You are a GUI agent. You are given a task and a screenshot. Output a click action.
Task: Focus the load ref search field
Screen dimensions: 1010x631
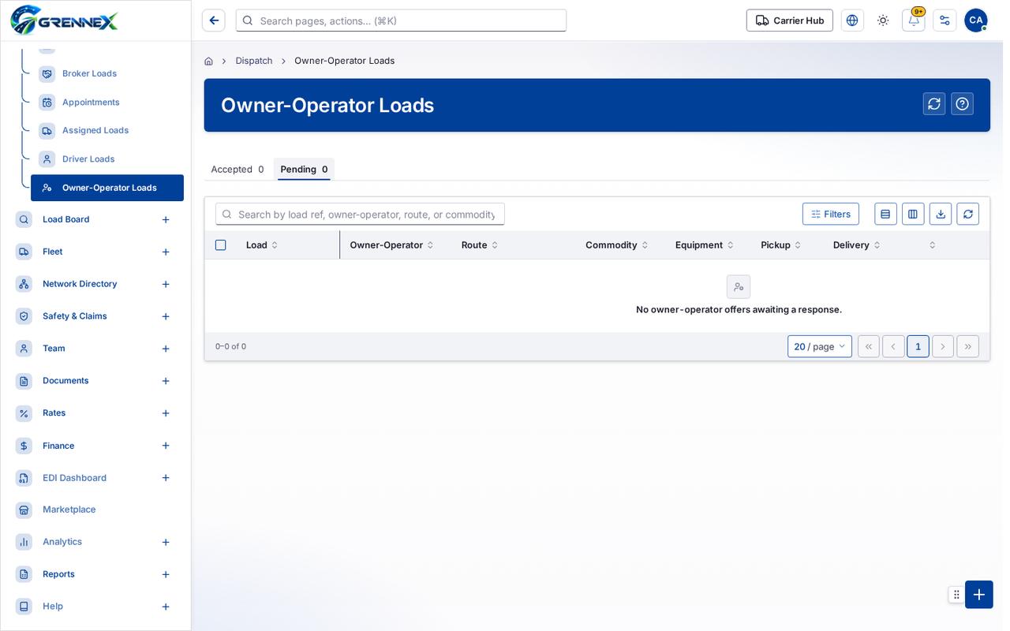pyautogui.click(x=360, y=214)
